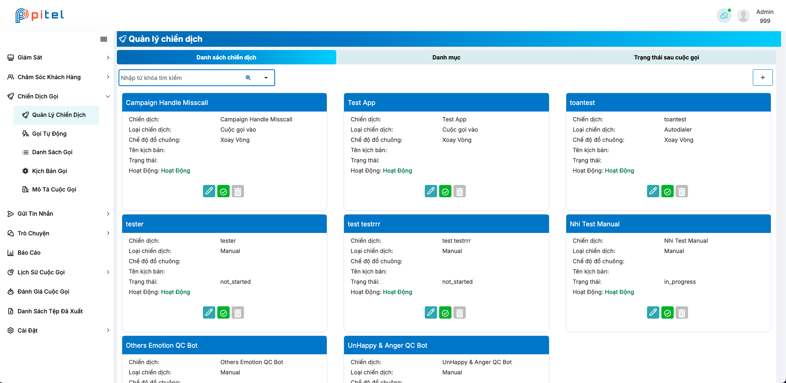Edit the Nhi Test Manual campaign
The height and width of the screenshot is (383, 786).
coord(653,312)
